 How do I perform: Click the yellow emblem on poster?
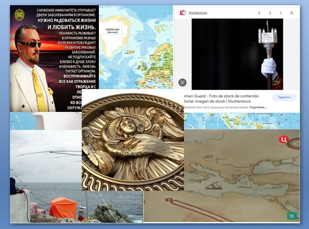[19, 15]
